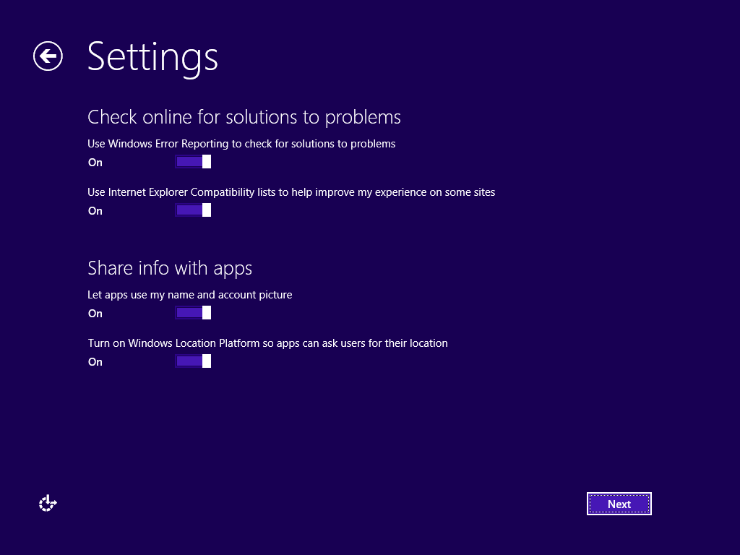Select the "Let apps use my name" label

(190, 295)
